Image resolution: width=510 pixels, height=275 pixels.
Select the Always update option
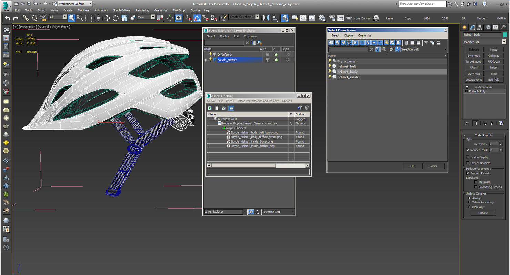click(x=469, y=198)
